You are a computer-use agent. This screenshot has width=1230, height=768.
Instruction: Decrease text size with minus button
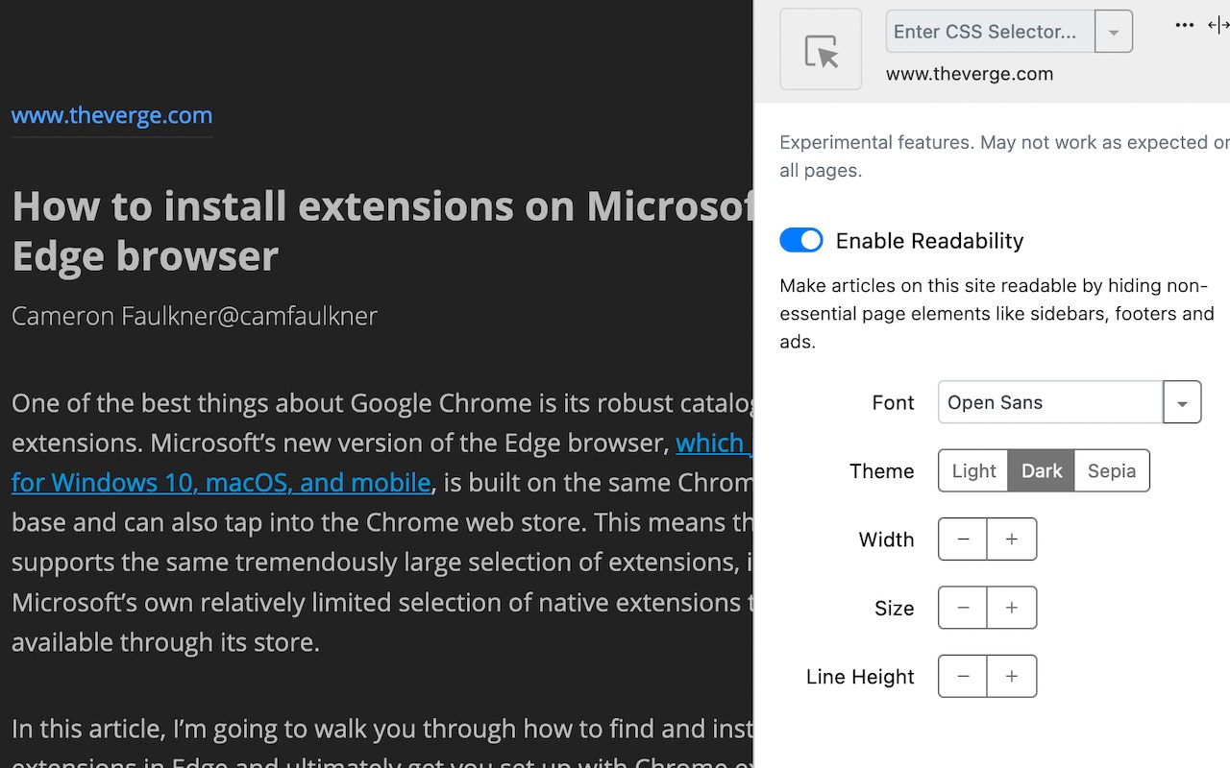(x=963, y=608)
